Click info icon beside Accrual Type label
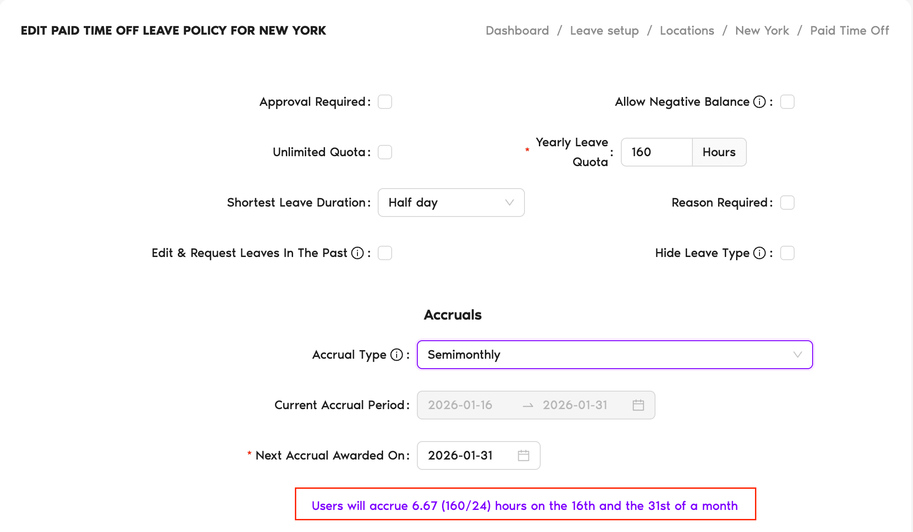This screenshot has height=532, width=913. (x=397, y=355)
